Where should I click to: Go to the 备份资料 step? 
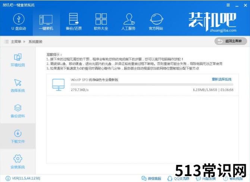coord(18,111)
